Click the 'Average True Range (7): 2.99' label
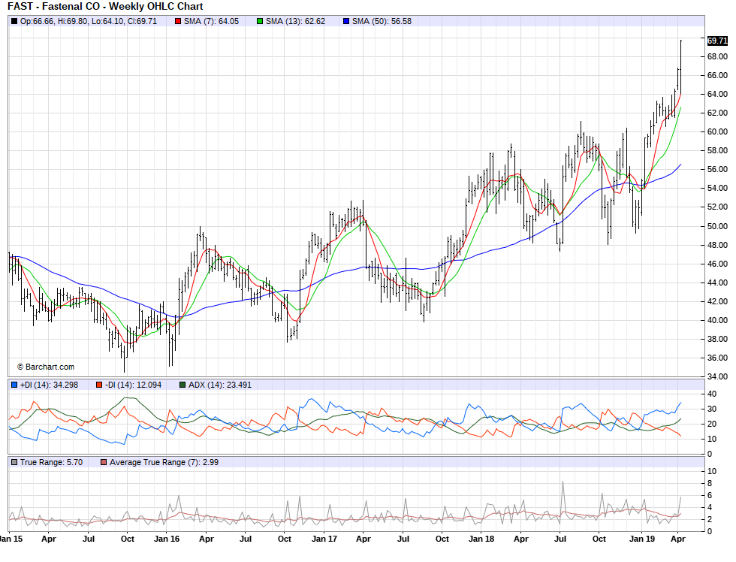The width and height of the screenshot is (736, 562). (x=164, y=463)
